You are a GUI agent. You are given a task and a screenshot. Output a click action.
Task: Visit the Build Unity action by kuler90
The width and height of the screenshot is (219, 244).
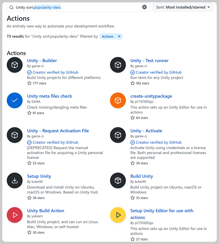pos(142,176)
